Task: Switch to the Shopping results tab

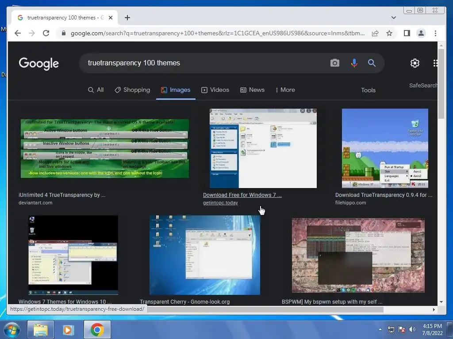Action: coord(132,90)
